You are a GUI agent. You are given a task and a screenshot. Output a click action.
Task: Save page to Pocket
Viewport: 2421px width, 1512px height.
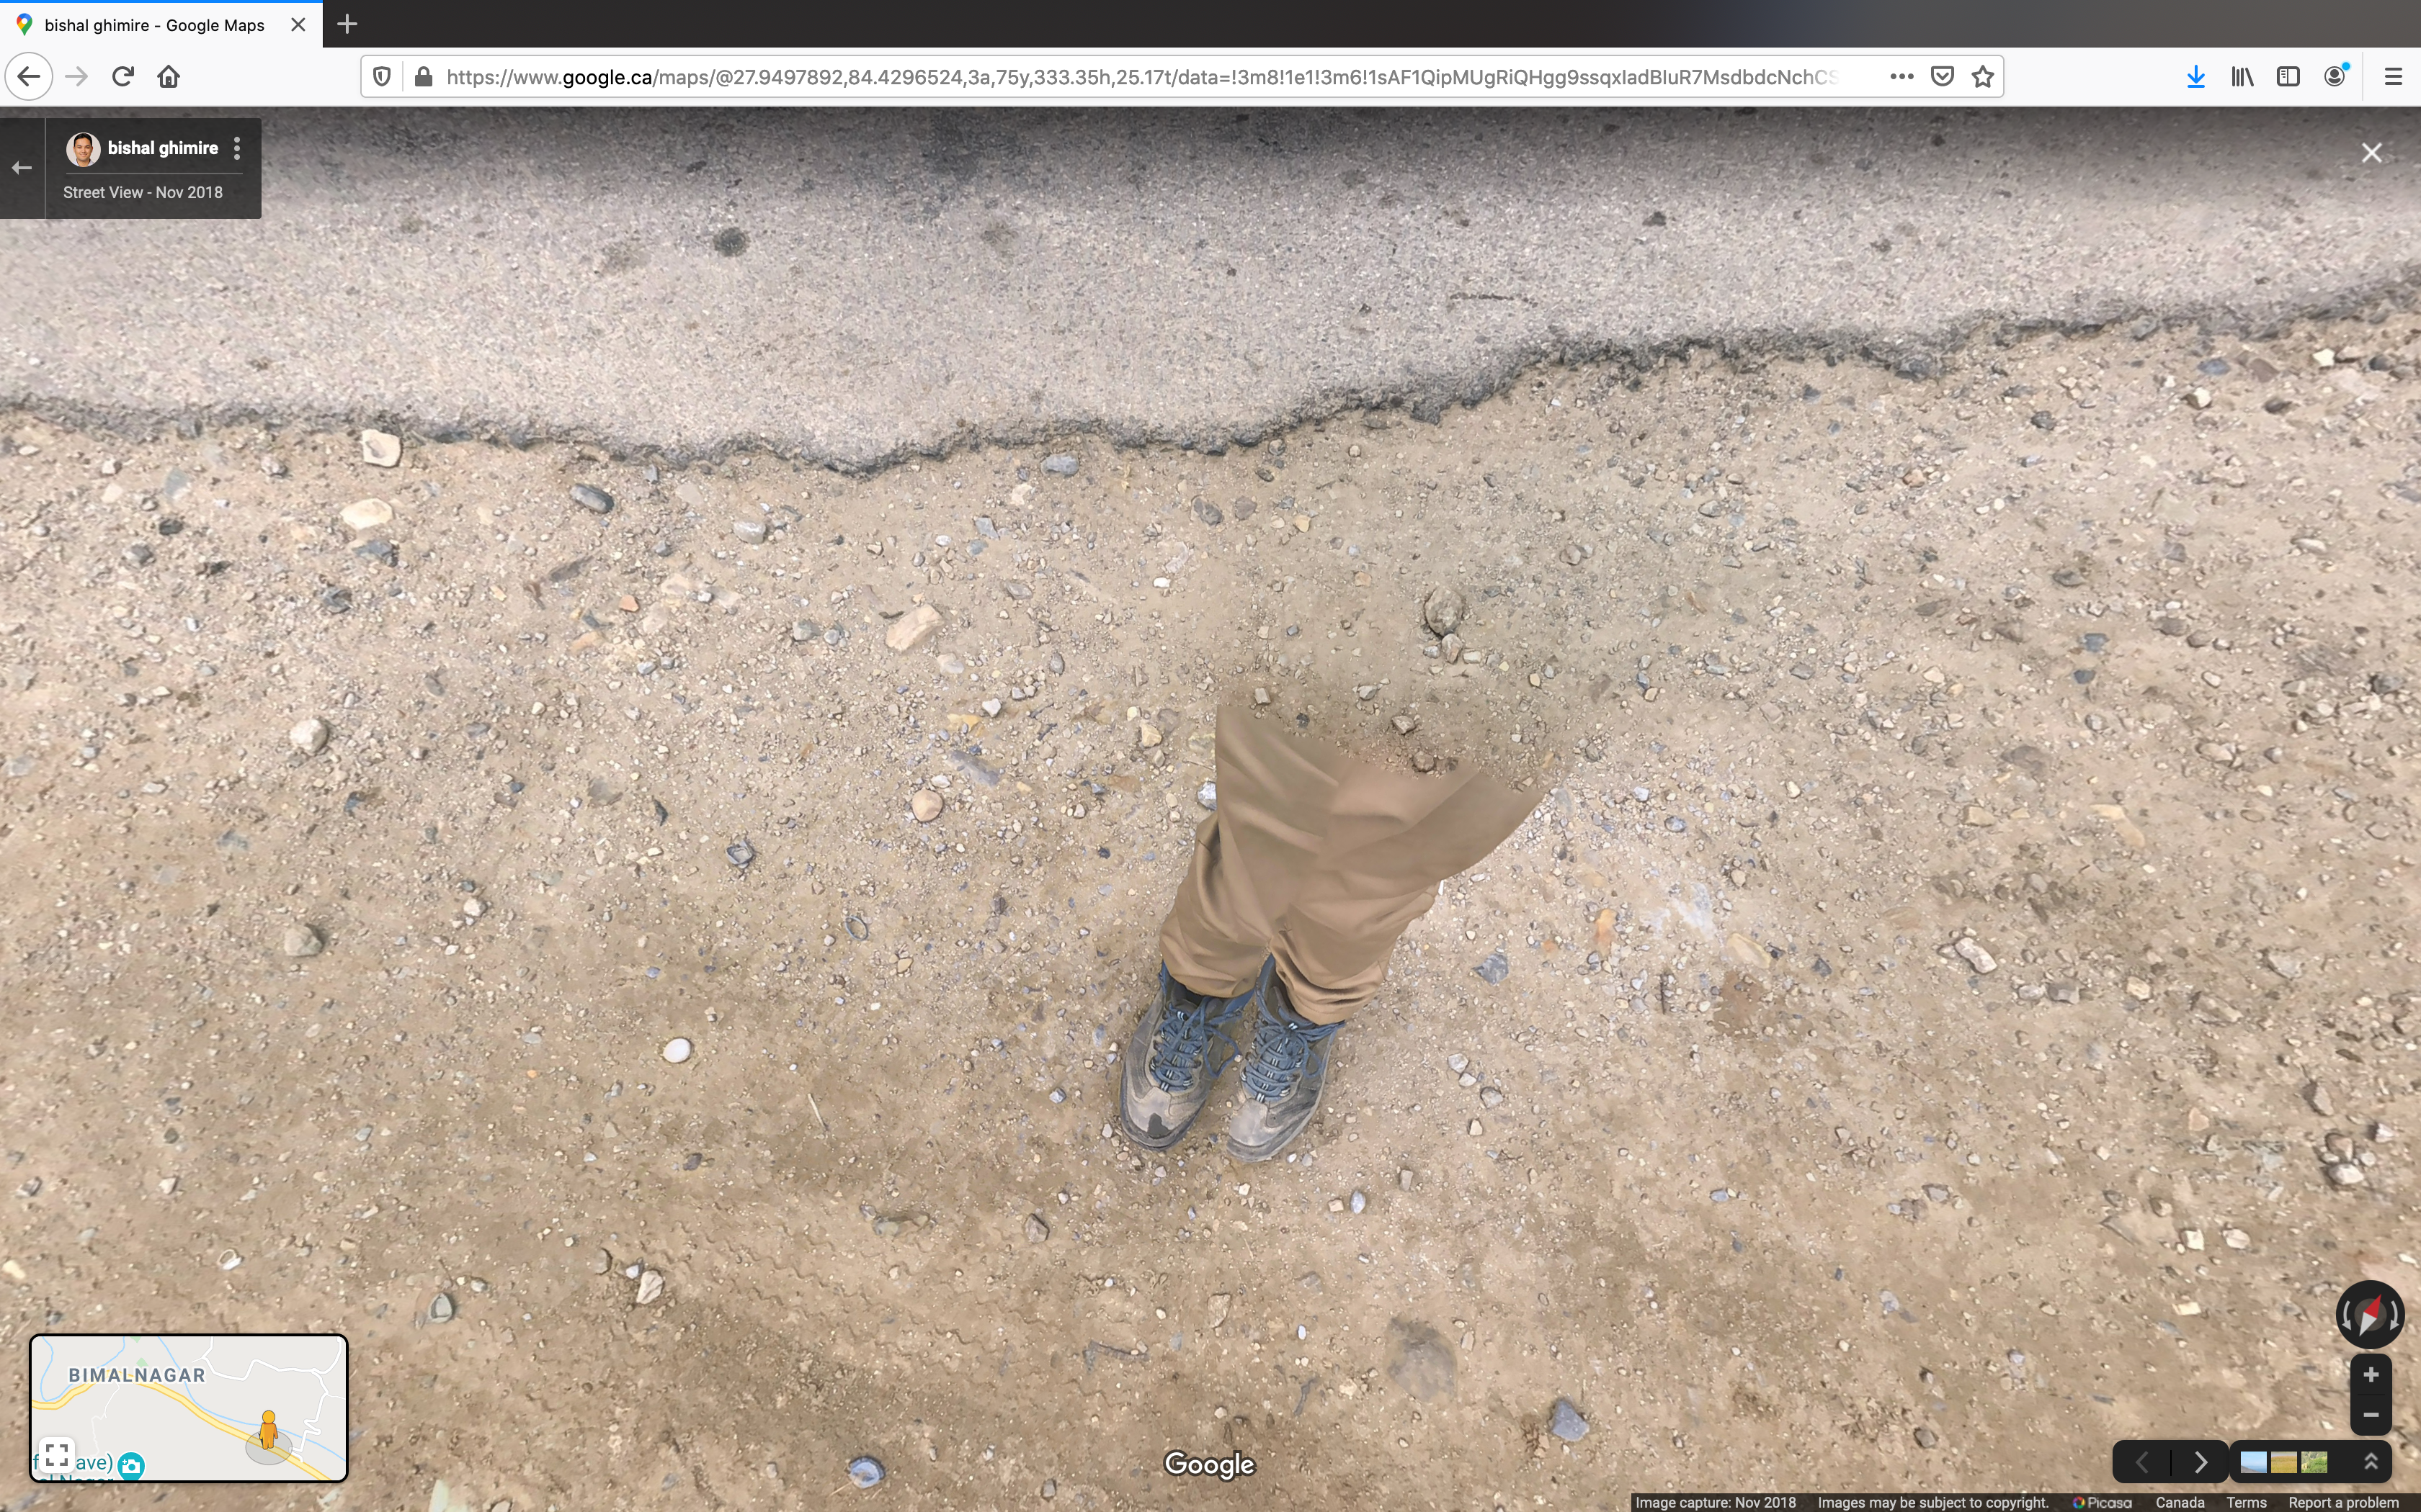click(x=1942, y=77)
